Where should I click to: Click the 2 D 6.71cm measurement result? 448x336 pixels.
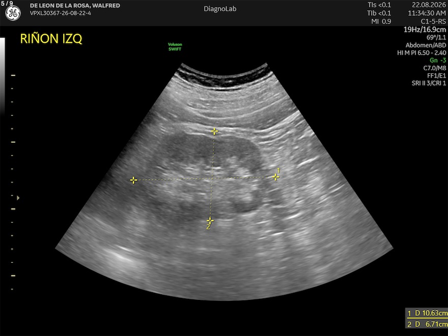point(428,324)
